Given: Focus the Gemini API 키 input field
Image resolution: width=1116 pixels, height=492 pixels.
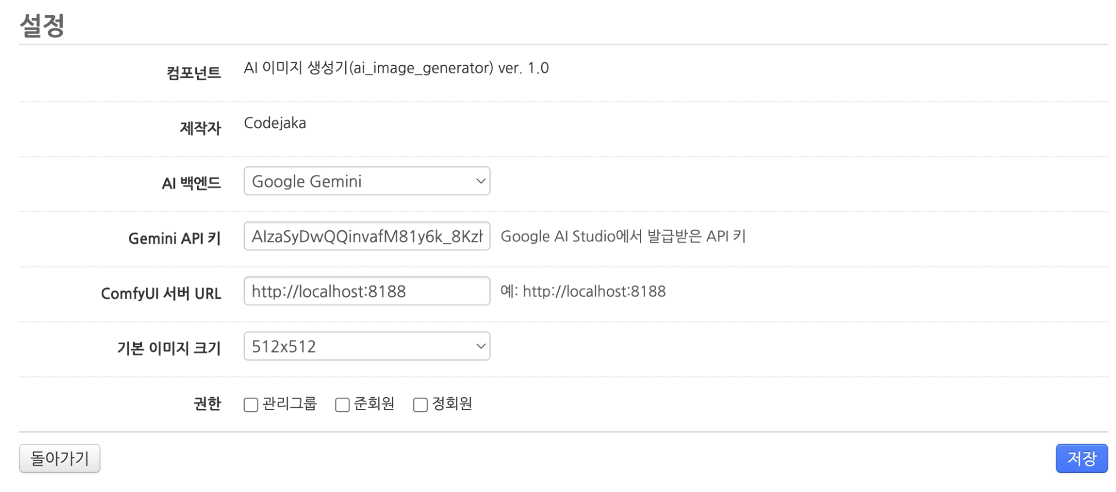Looking at the screenshot, I should pyautogui.click(x=367, y=236).
